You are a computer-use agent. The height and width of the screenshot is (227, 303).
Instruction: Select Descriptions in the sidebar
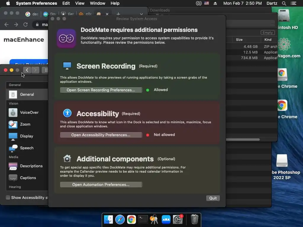click(x=27, y=166)
